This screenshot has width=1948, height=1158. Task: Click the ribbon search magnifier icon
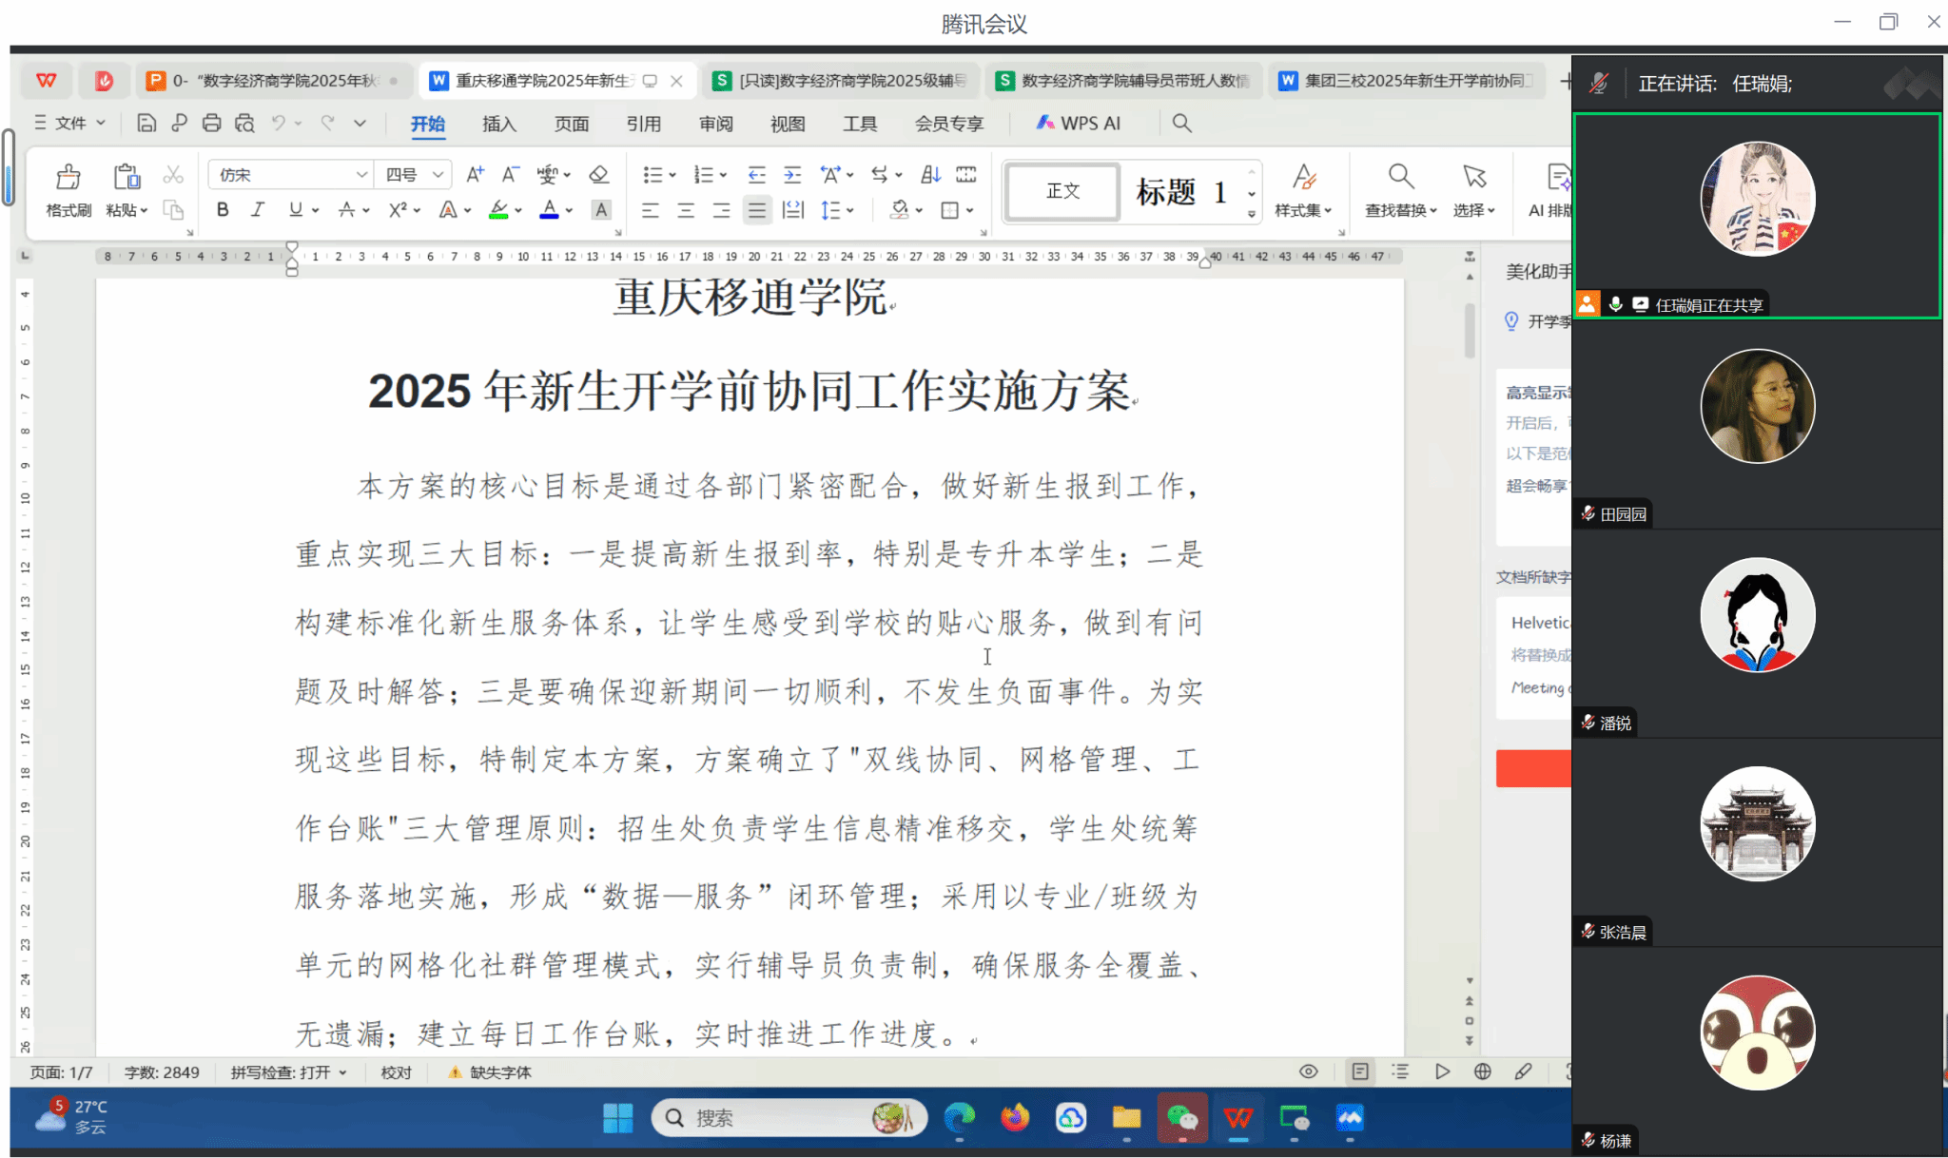click(x=1181, y=123)
